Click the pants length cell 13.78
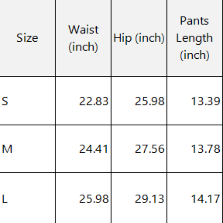 coord(205,149)
